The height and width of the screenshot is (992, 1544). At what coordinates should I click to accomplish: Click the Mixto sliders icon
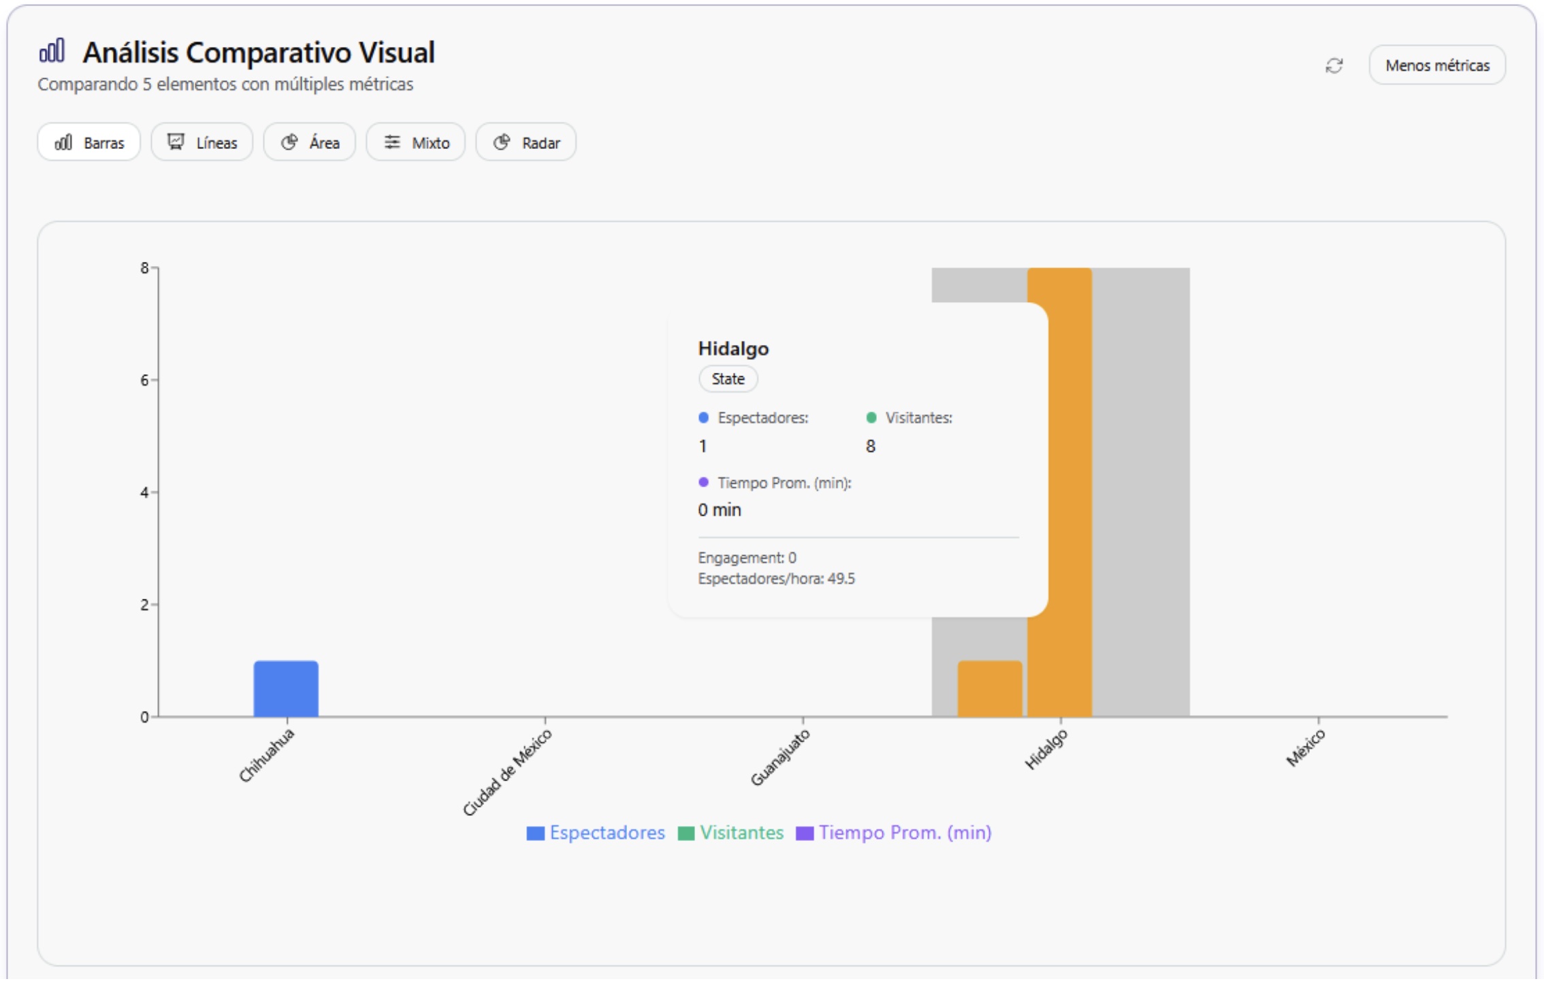click(392, 142)
